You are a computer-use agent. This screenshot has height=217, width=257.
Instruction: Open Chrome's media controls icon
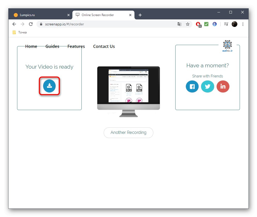tap(226, 24)
